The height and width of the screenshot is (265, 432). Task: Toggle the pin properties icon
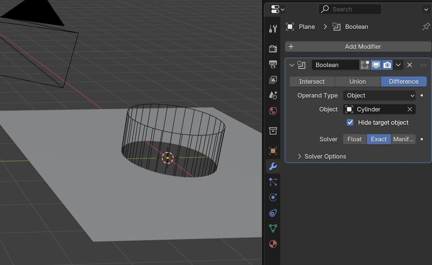426,27
